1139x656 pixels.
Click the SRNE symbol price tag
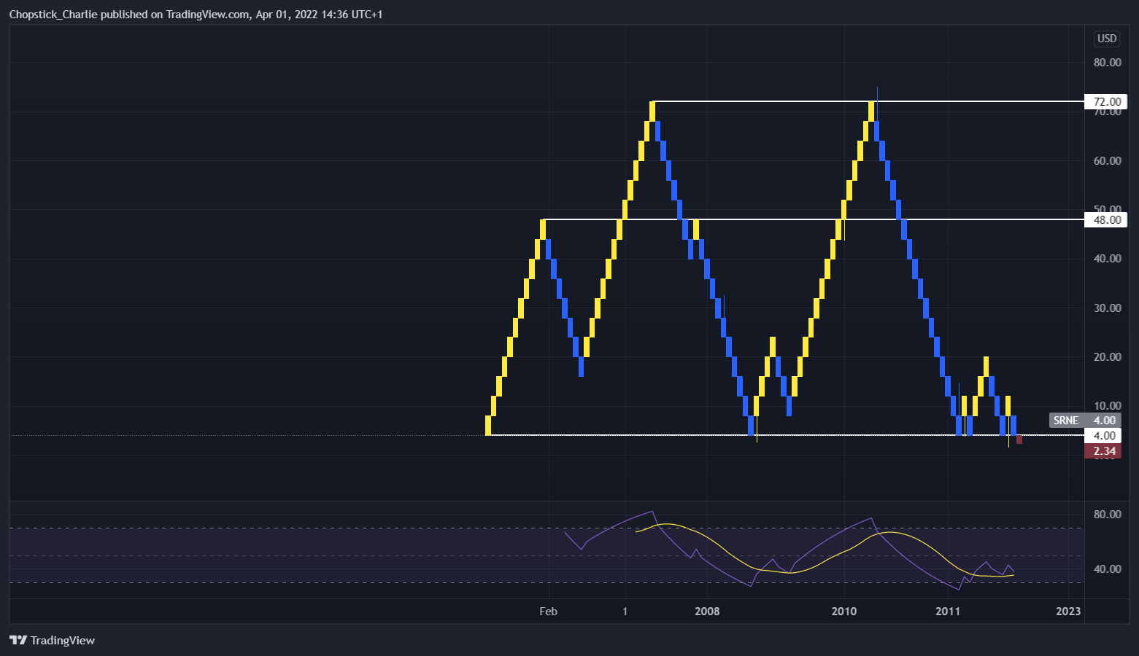pyautogui.click(x=1084, y=420)
